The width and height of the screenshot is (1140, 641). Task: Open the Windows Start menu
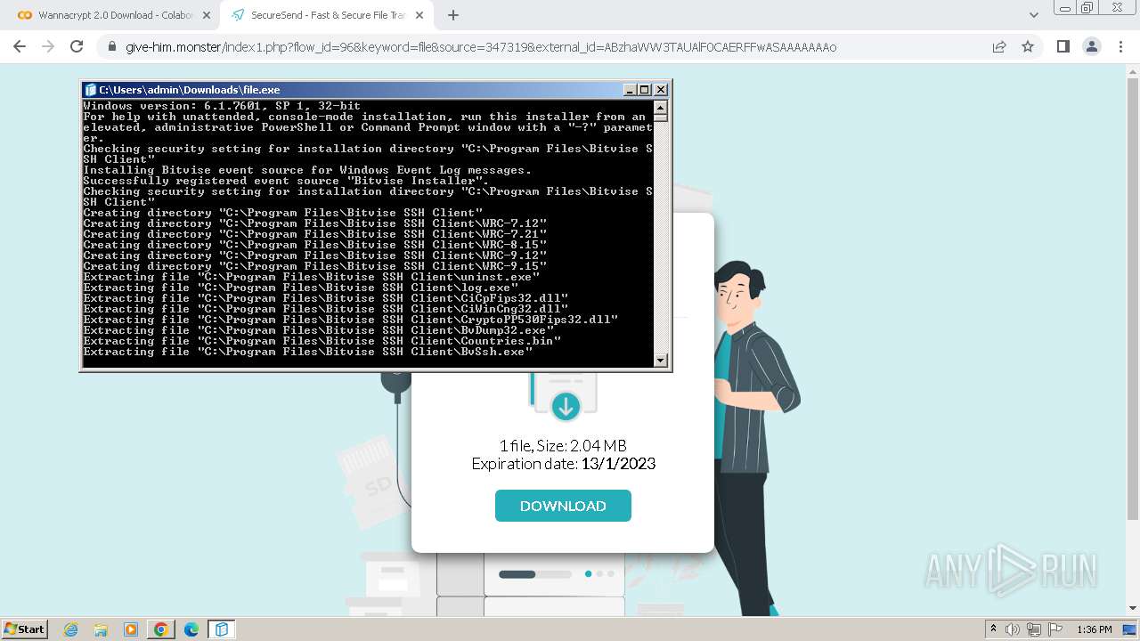(x=25, y=629)
